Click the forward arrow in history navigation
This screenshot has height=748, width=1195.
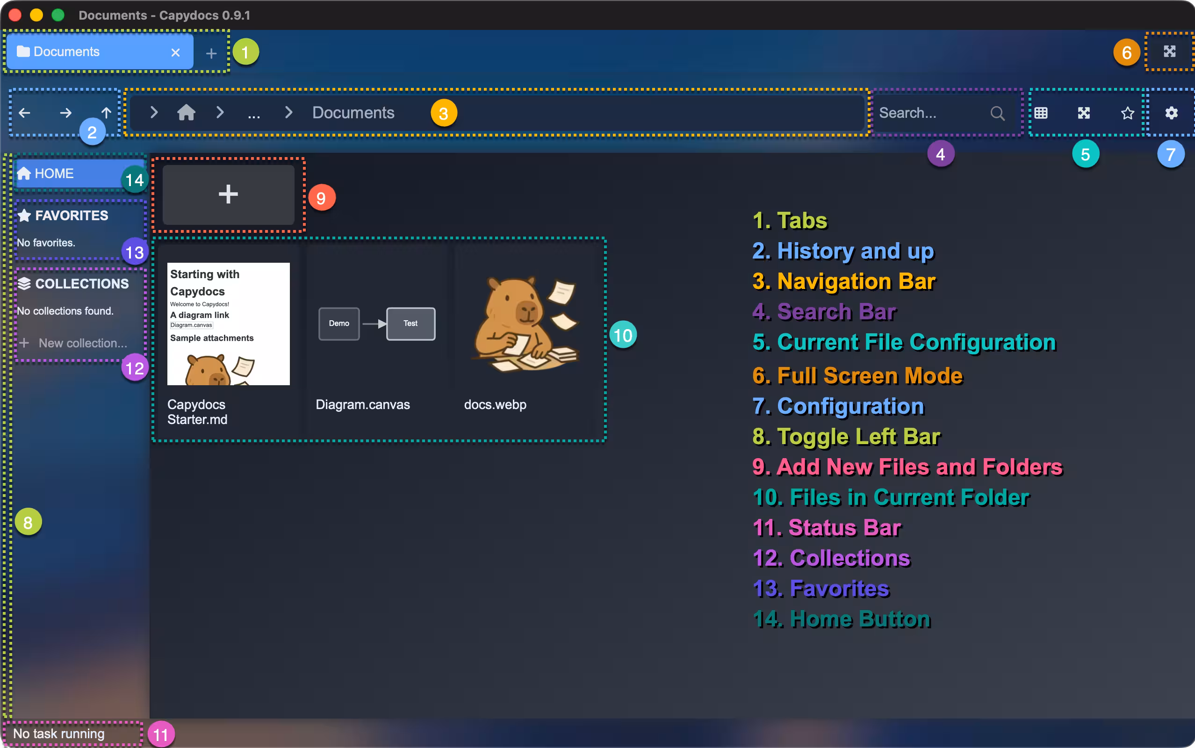coord(65,113)
